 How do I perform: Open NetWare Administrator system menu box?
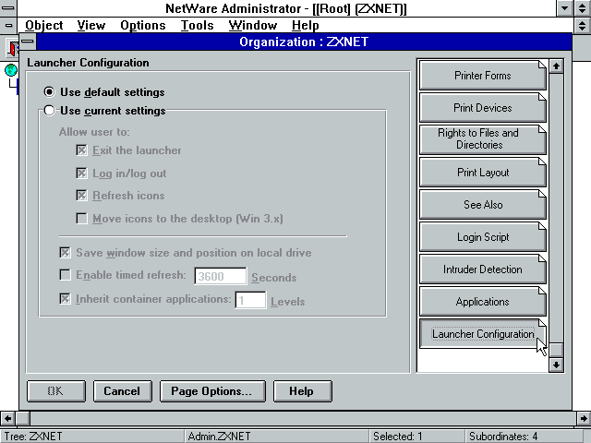(8, 8)
